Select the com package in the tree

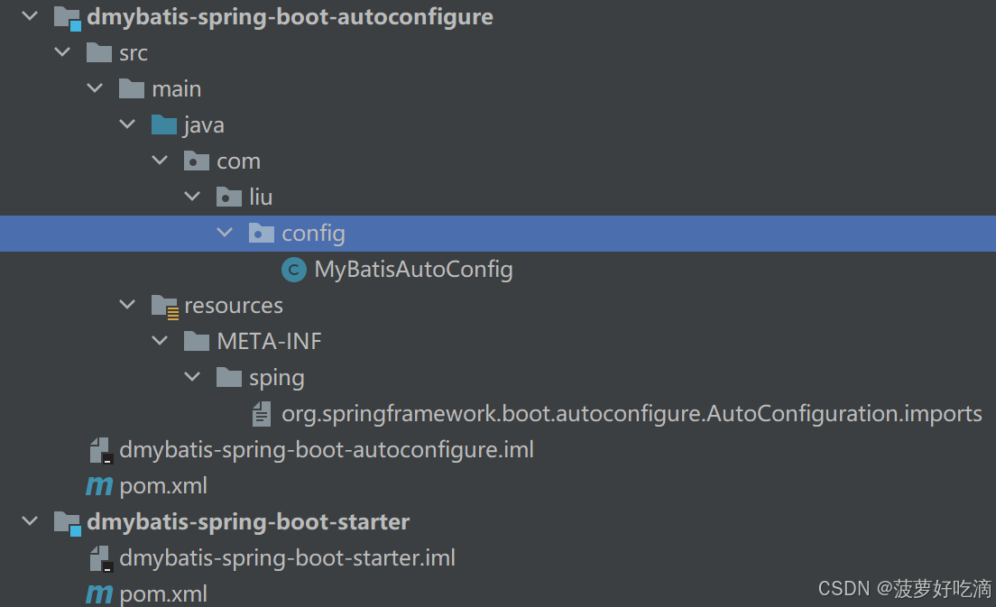[240, 161]
